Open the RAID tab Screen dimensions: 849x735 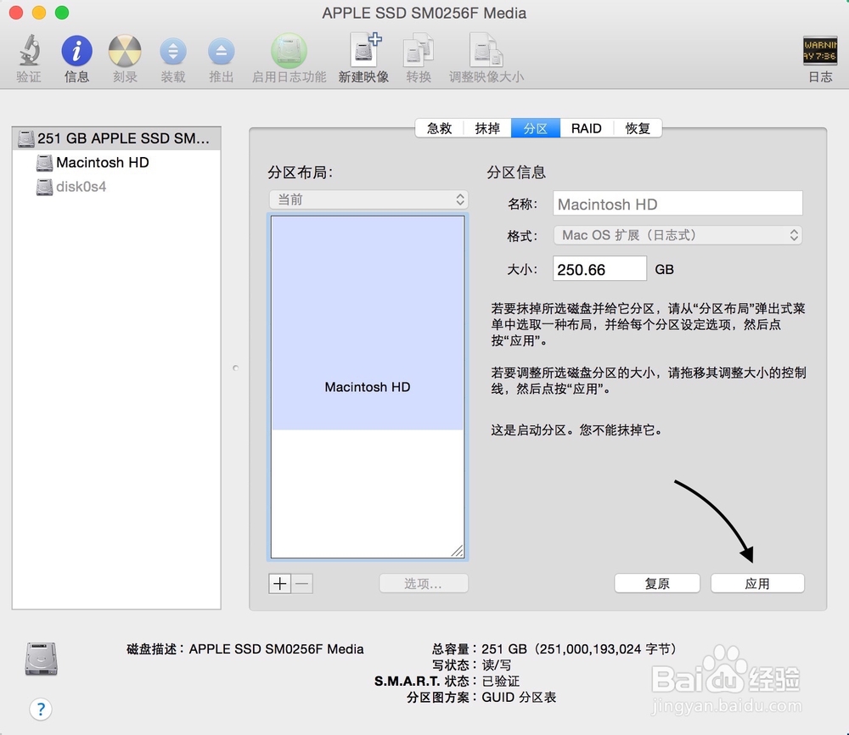point(587,128)
